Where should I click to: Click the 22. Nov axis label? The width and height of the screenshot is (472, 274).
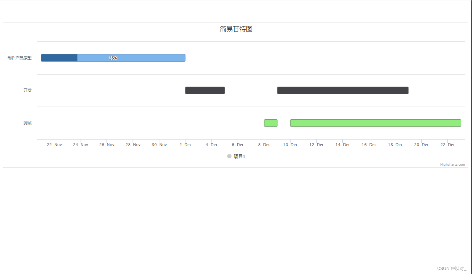click(x=54, y=145)
